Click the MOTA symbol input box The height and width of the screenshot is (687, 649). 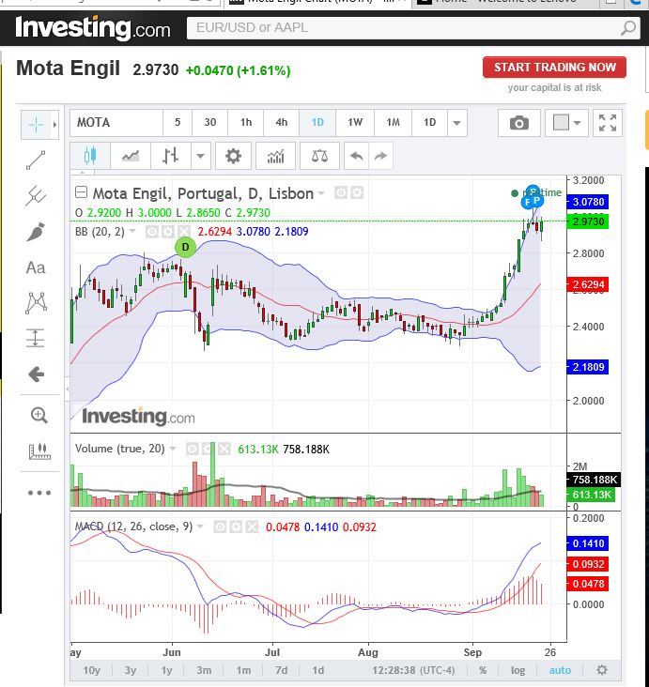coord(116,123)
